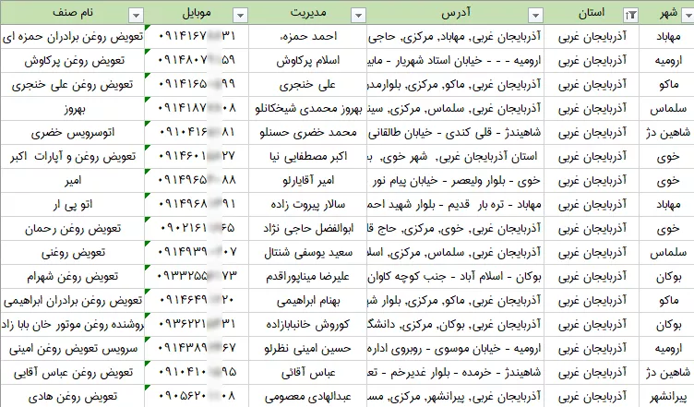Select cell تعویض روغنی
Screen dimensions: 694x407
click(73, 252)
